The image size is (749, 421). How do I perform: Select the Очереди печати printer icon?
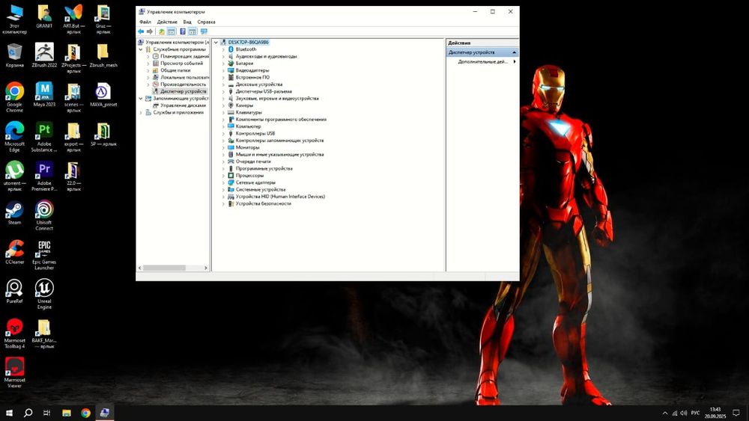[x=231, y=162]
